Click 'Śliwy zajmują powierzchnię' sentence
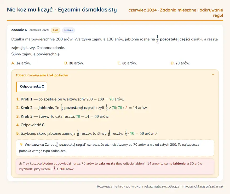 [x=36, y=54]
